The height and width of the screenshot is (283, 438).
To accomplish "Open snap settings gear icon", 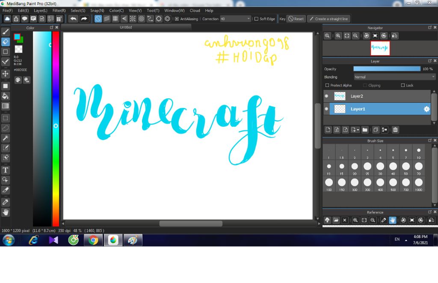I will (x=167, y=19).
